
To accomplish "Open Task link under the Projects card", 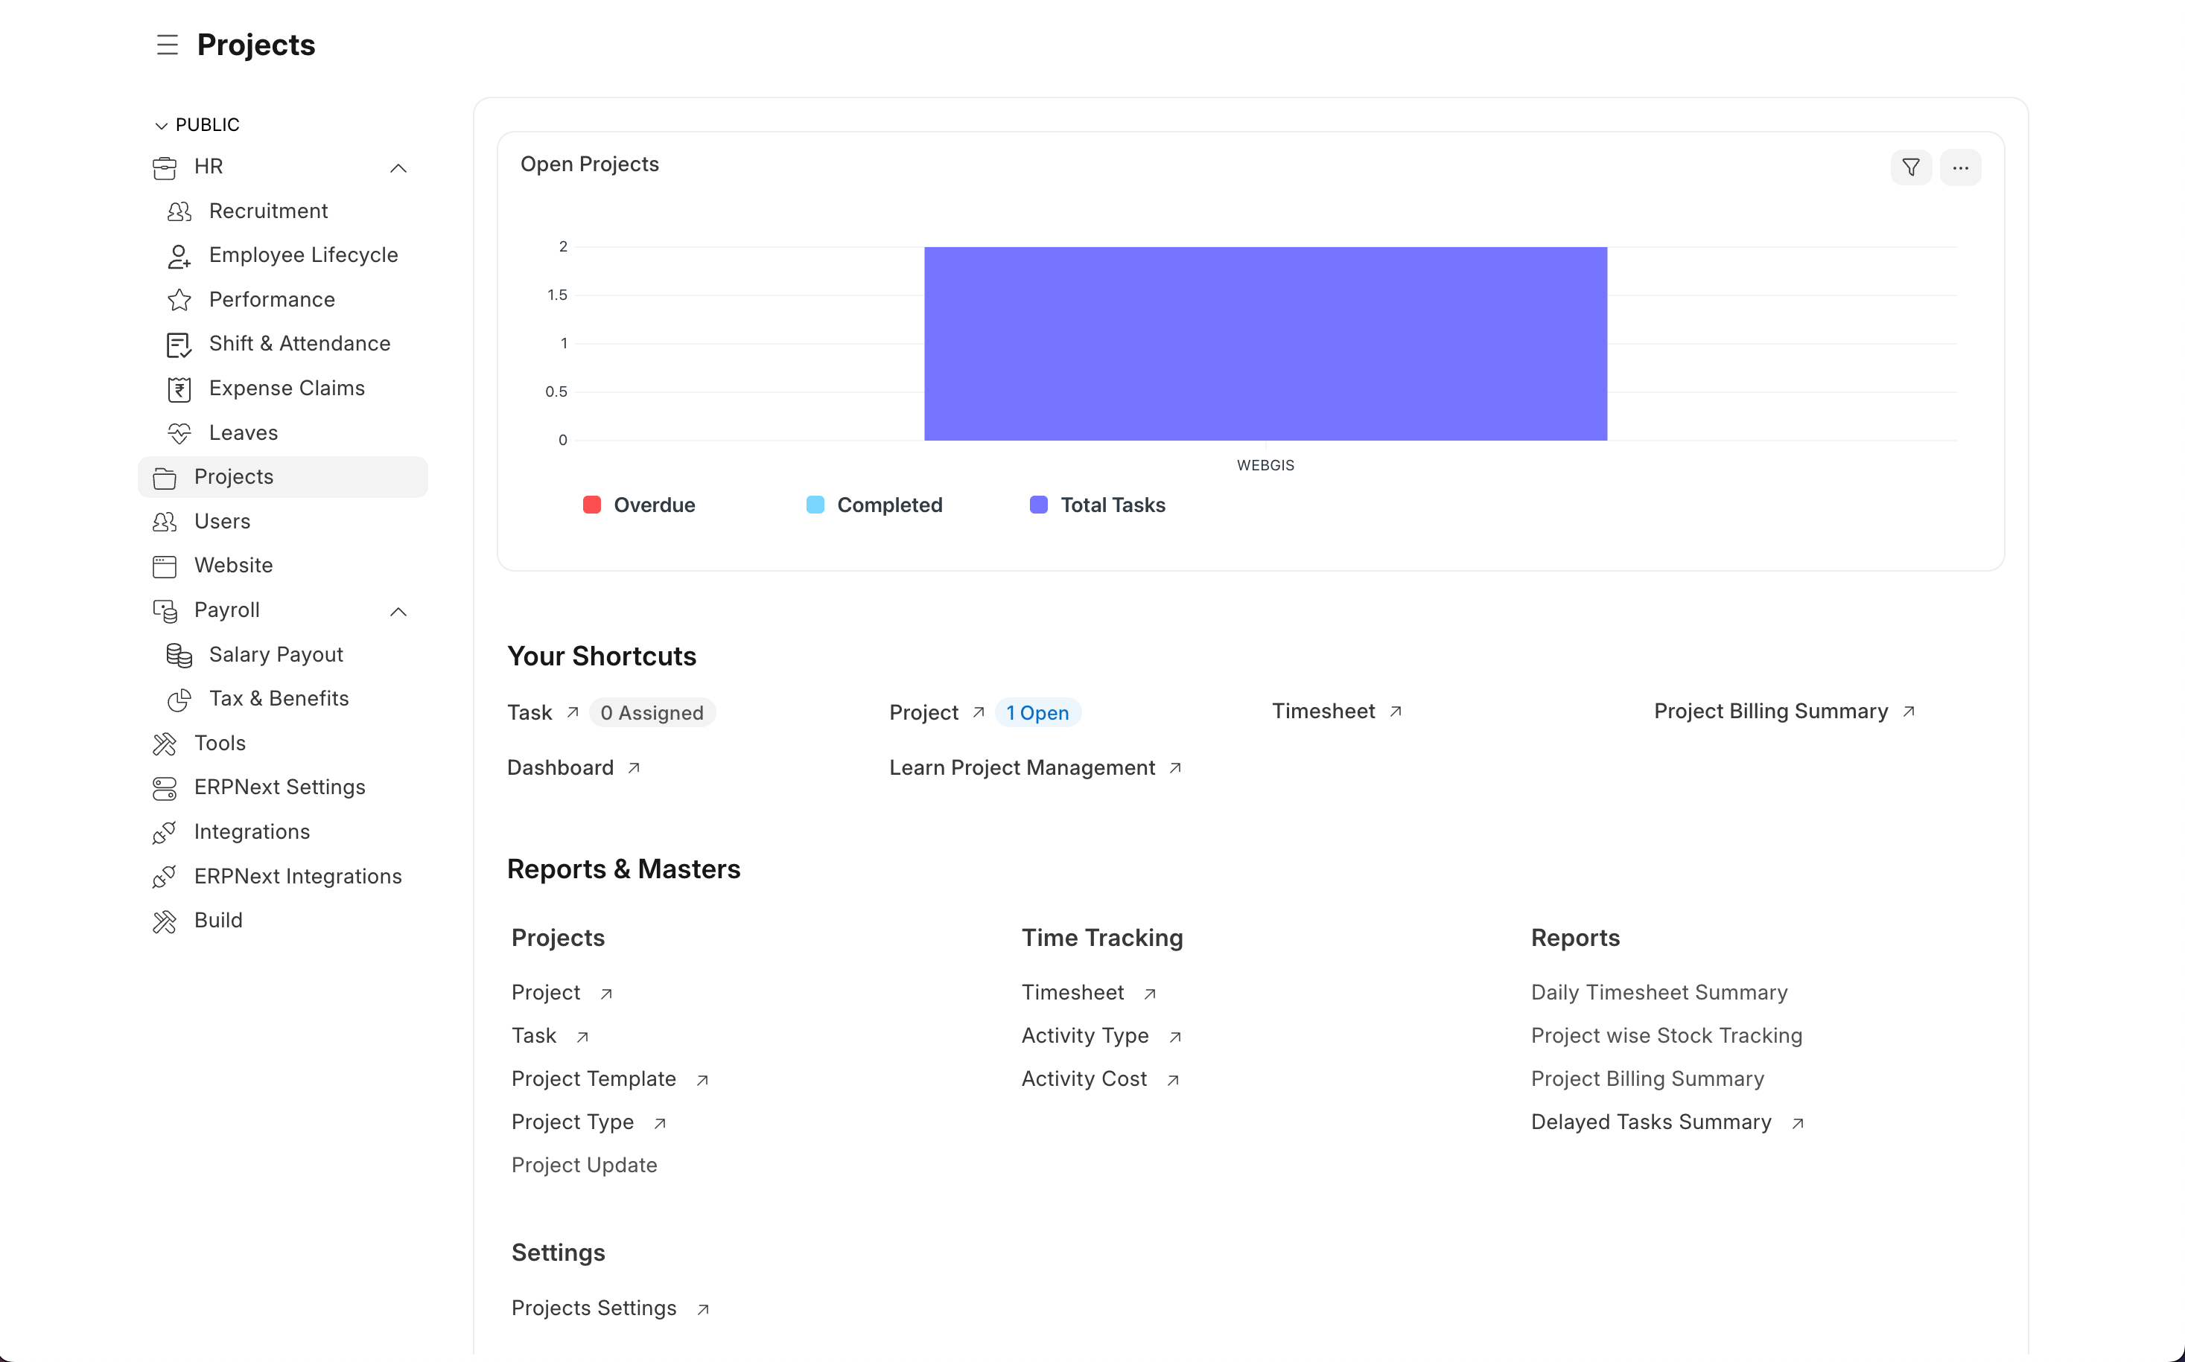I will click(x=534, y=1036).
